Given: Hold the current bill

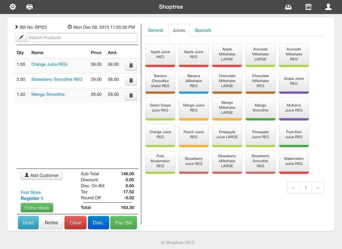Looking at the screenshot, I should point(28,223).
